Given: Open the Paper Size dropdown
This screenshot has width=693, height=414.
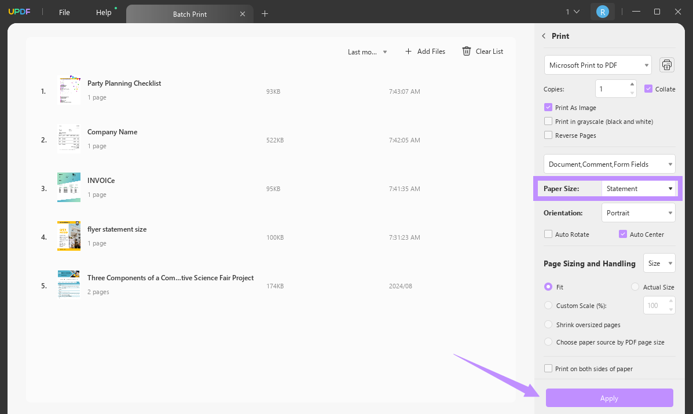Looking at the screenshot, I should 638,189.
